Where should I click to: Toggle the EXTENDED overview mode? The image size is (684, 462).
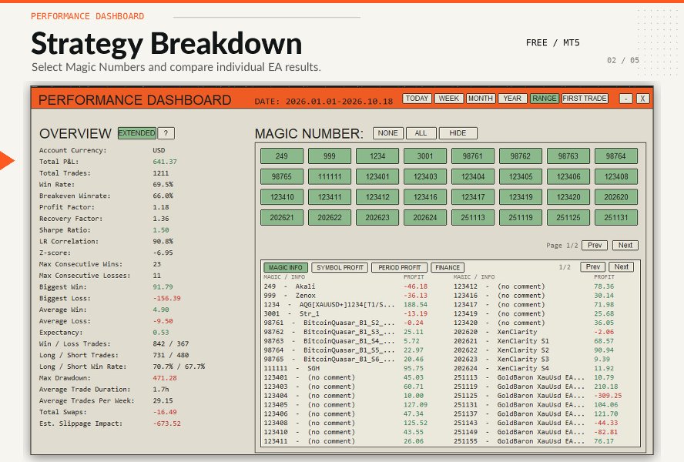136,133
